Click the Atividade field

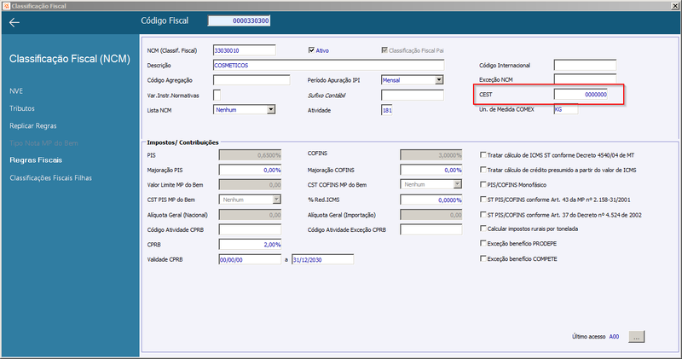pyautogui.click(x=387, y=110)
